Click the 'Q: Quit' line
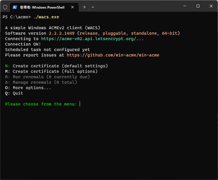 pos(14,93)
